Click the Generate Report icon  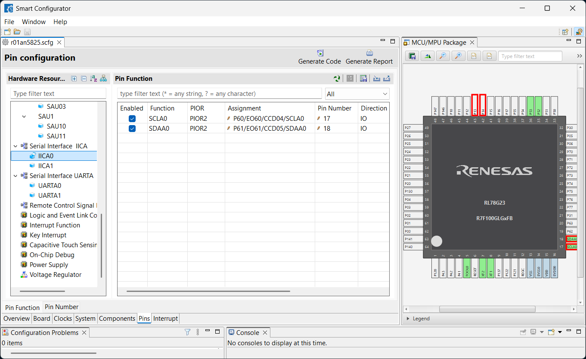point(369,53)
